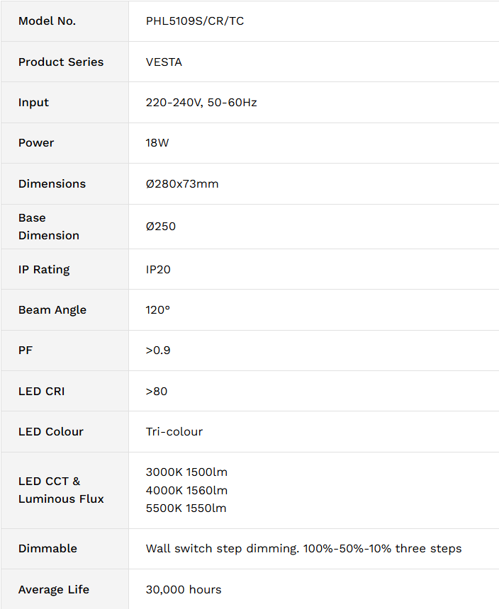
Task: Select the Product Series label
Action: coord(61,62)
